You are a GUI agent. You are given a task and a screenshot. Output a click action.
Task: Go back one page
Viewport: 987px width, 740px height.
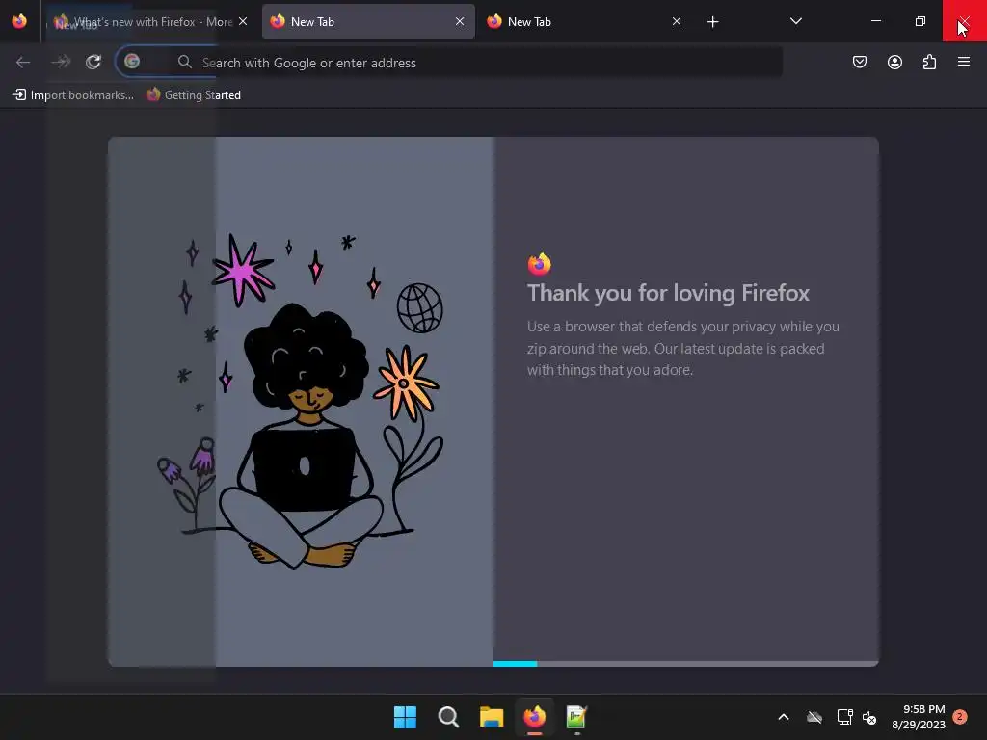(23, 62)
